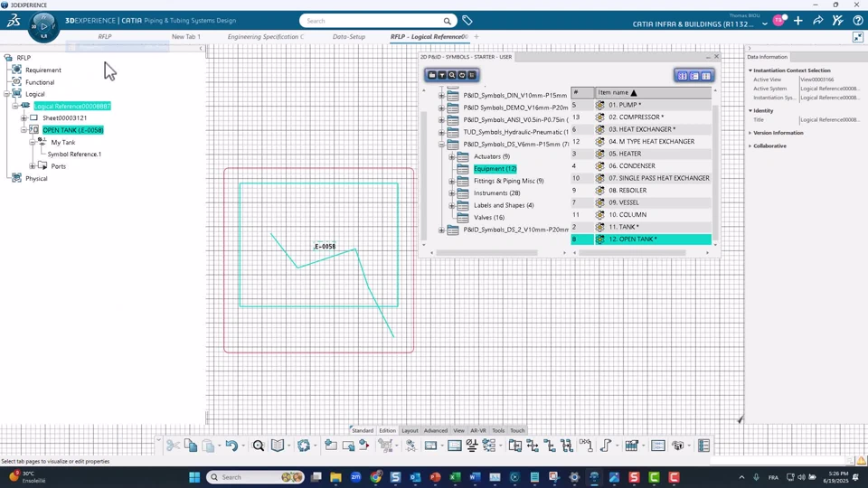Open File Explorer from taskbar
868x488 pixels.
pyautogui.click(x=335, y=477)
